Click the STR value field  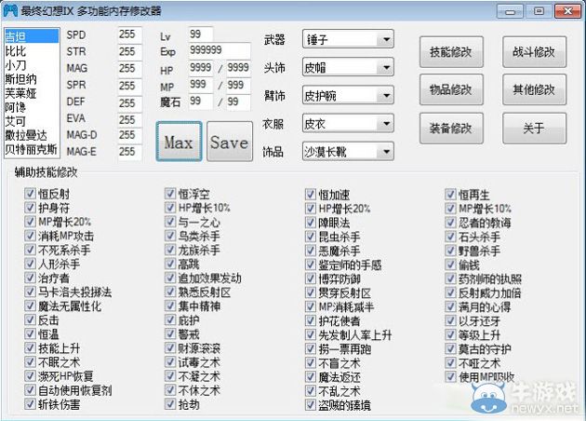tap(129, 51)
